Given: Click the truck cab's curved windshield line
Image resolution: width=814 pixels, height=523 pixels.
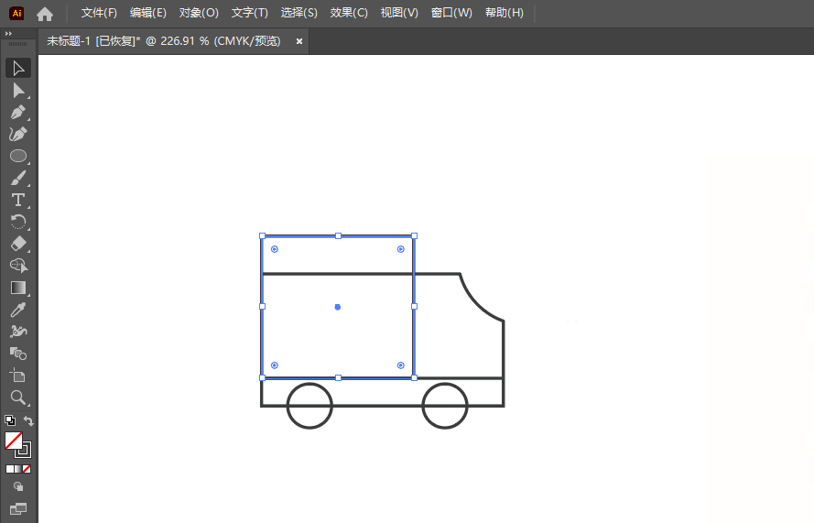Looking at the screenshot, I should [x=474, y=305].
